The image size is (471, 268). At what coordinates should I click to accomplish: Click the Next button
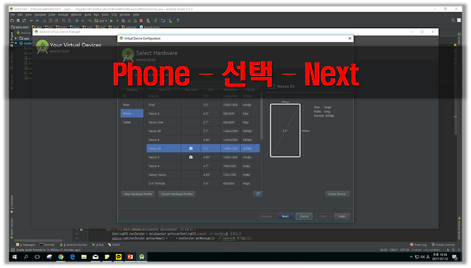tap(285, 216)
